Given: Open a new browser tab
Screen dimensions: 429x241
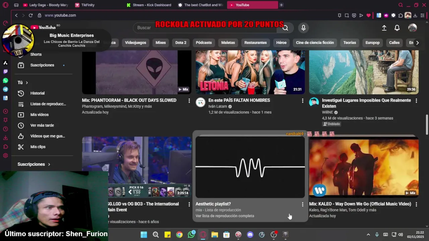Looking at the screenshot, I should pyautogui.click(x=281, y=5).
